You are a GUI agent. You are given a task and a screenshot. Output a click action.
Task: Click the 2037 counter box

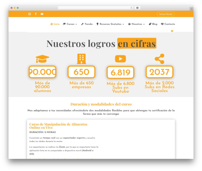pyautogui.click(x=160, y=72)
